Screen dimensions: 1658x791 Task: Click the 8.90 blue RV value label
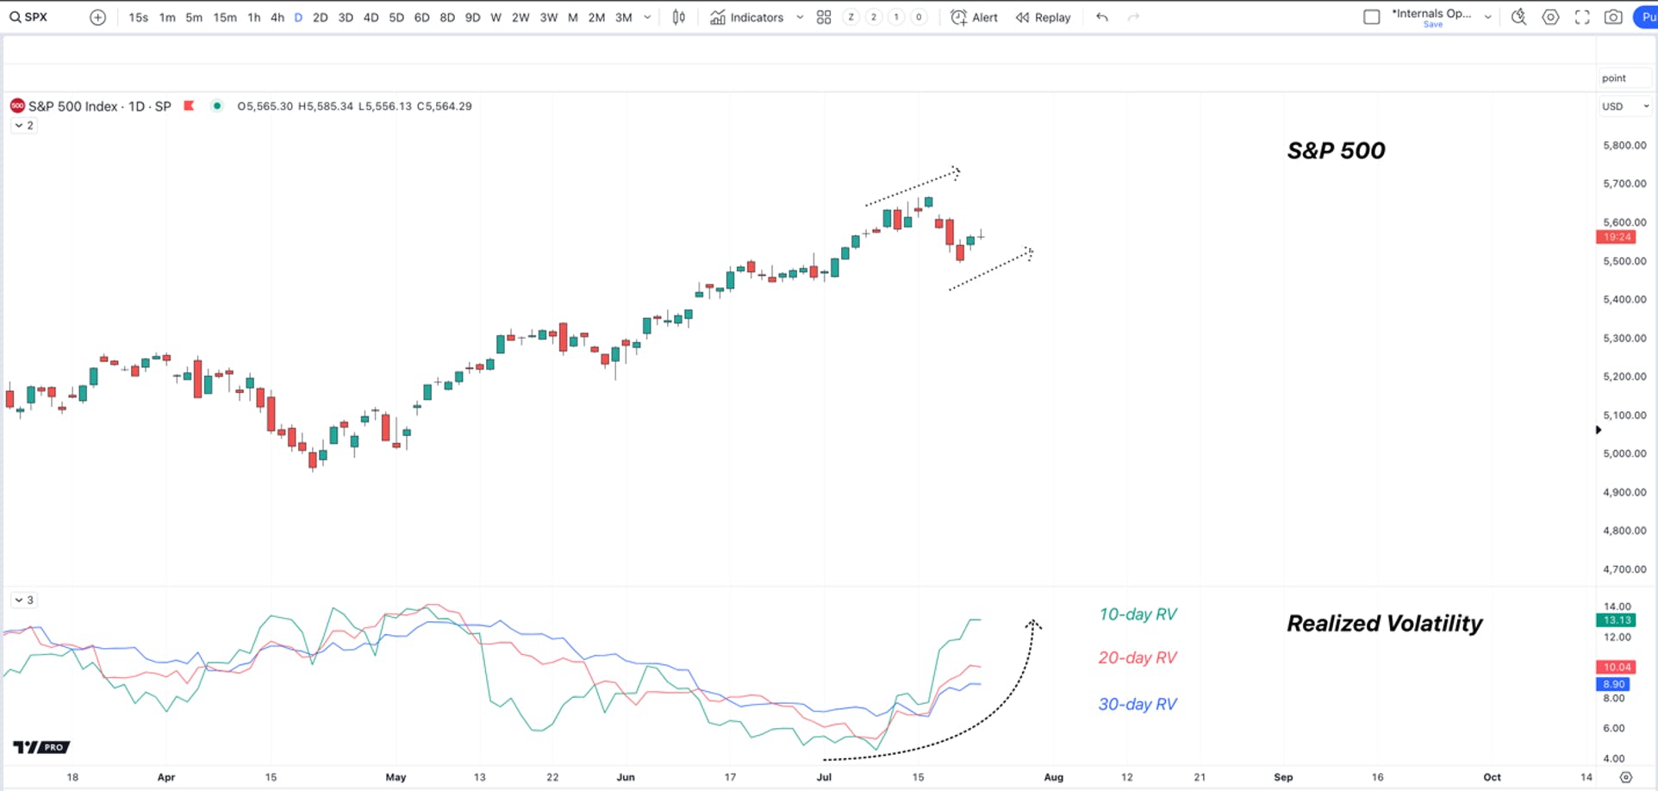1613,684
